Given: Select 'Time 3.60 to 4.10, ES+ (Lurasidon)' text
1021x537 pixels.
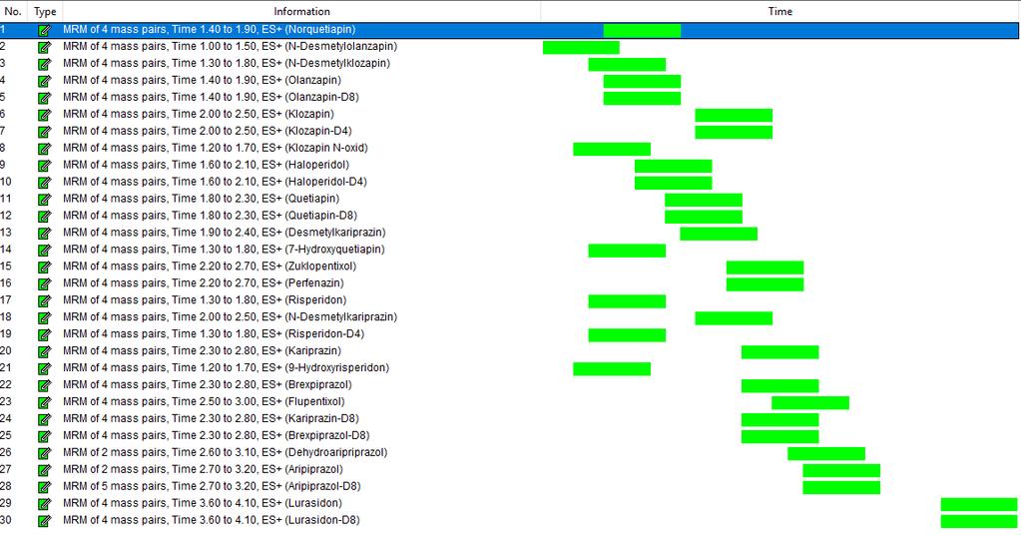Looking at the screenshot, I should [256, 503].
